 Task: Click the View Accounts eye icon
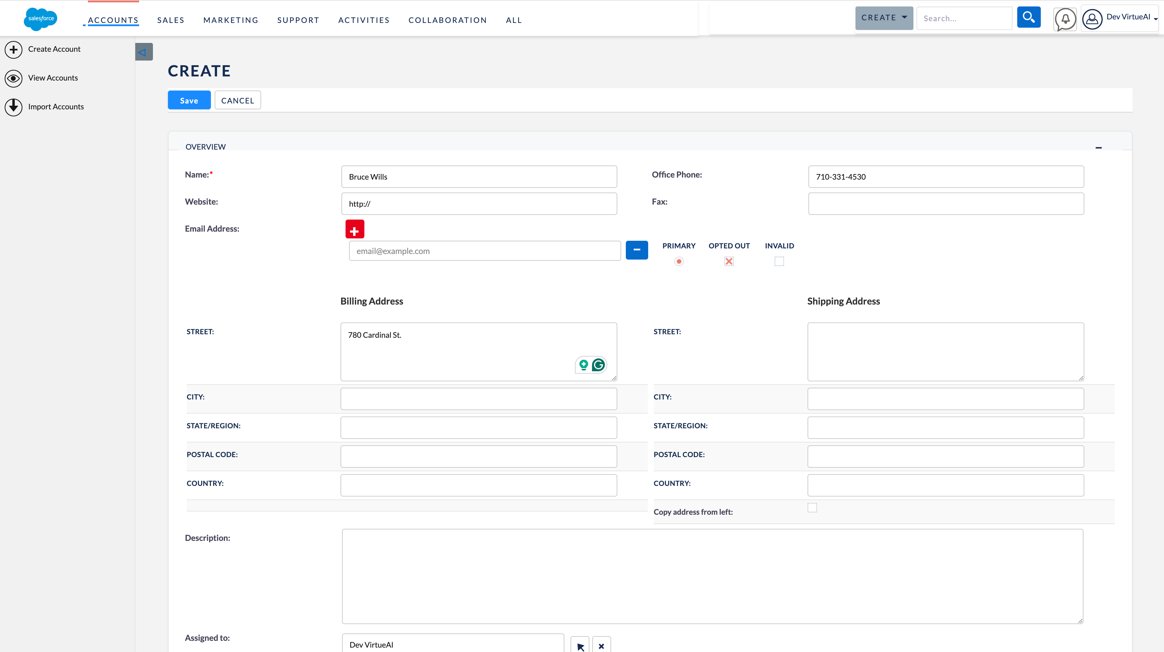[14, 78]
